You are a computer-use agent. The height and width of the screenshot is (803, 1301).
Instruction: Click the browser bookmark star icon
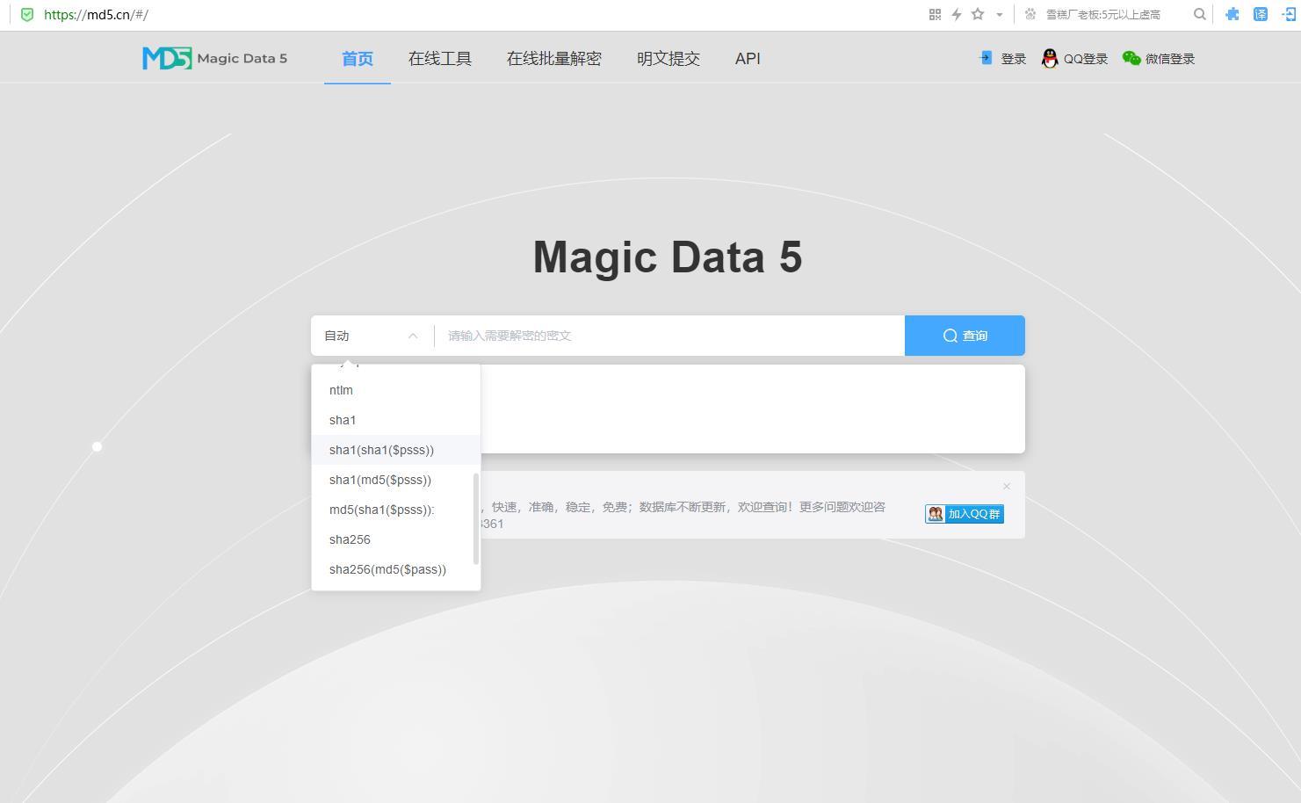tap(977, 14)
